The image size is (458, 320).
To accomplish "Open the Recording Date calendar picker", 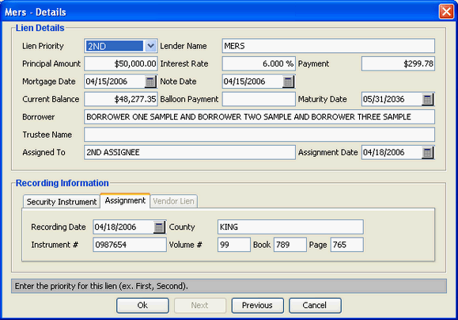I will (x=159, y=227).
